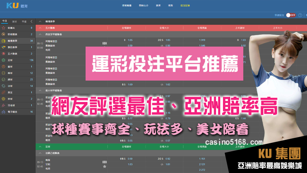Open the 轉播賽事 live broadcast TV icon
This screenshot has height=173, width=307.
[3, 41]
